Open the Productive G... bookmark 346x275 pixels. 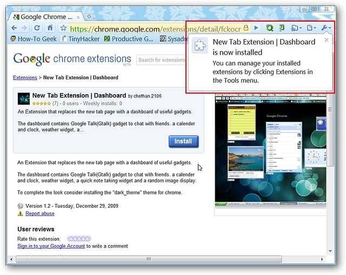click(x=129, y=39)
